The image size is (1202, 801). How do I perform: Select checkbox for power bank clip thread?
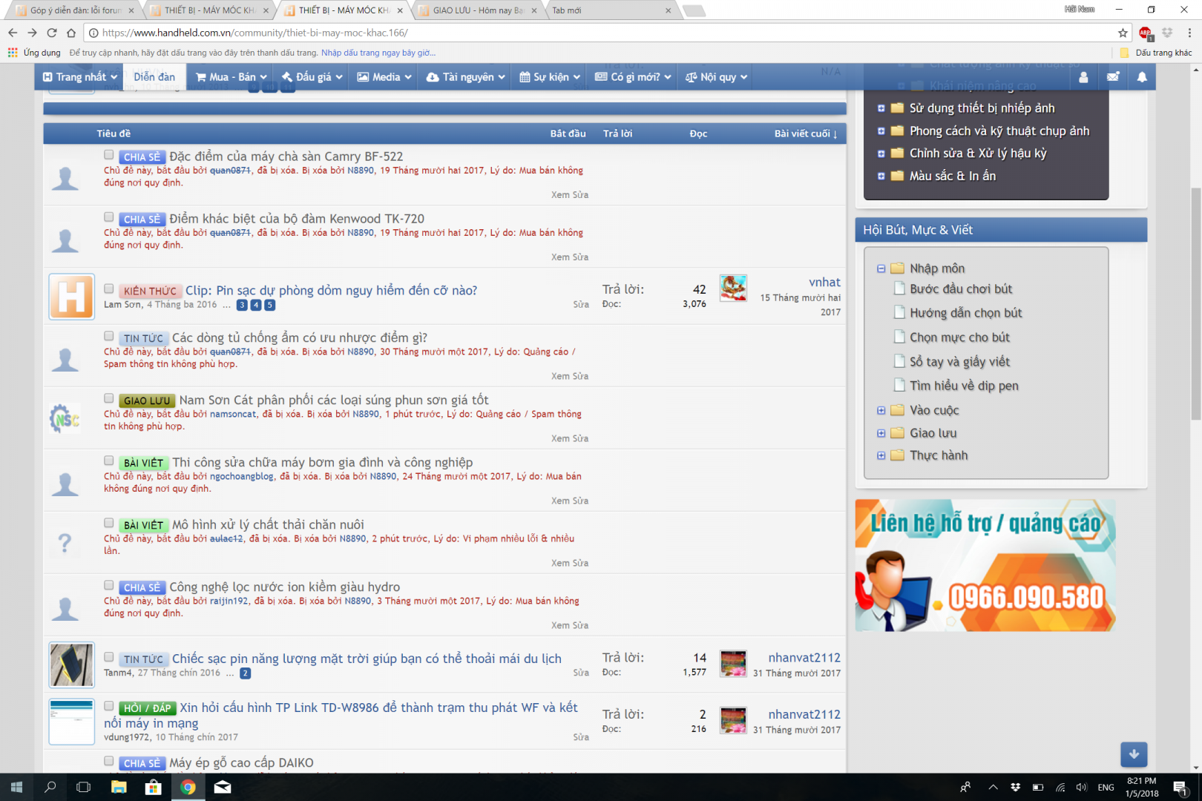tap(109, 289)
